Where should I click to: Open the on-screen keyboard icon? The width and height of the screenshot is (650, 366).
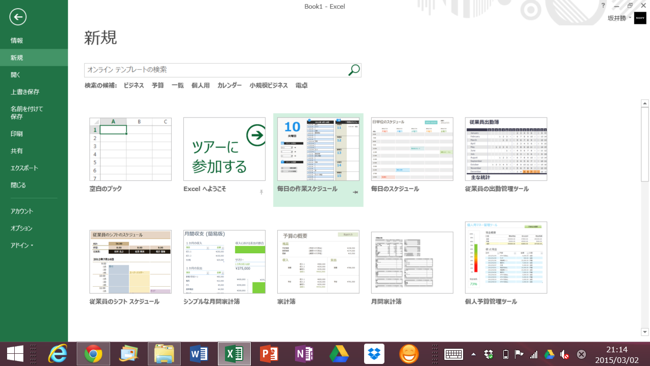(453, 354)
